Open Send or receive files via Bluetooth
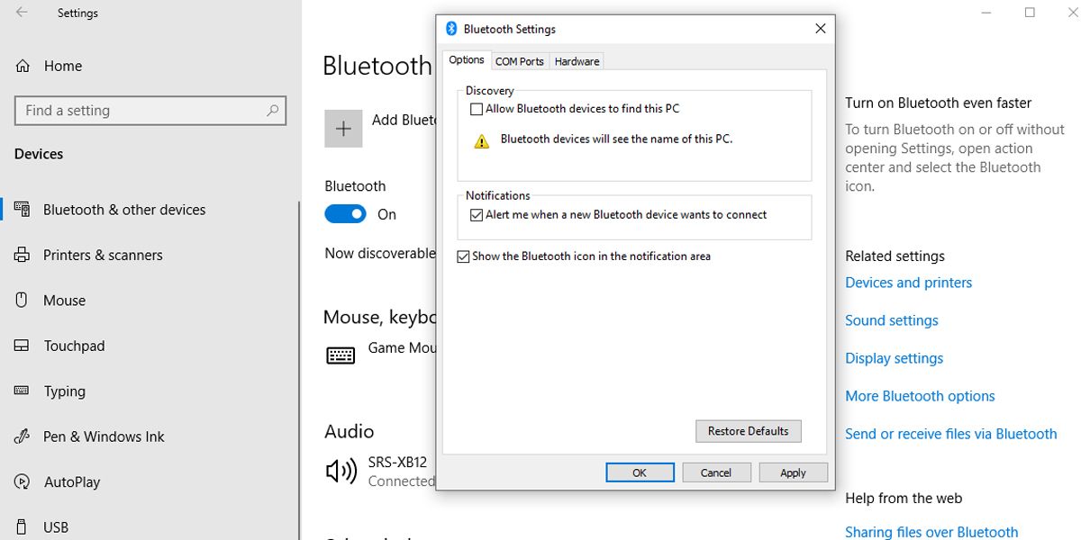Image resolution: width=1081 pixels, height=540 pixels. [x=950, y=434]
